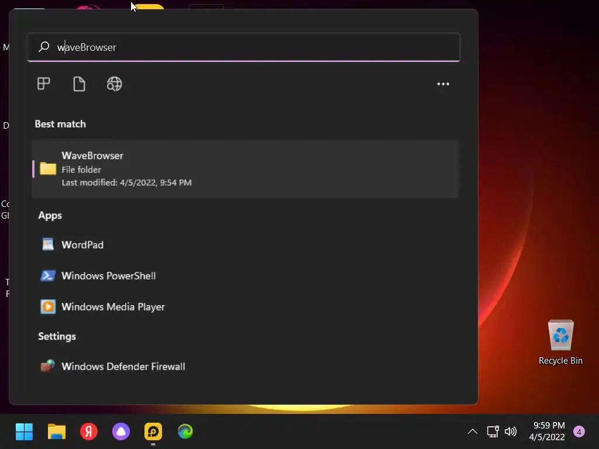Click the Windows Defender Firewall icon
The height and width of the screenshot is (449, 599).
[x=48, y=366]
